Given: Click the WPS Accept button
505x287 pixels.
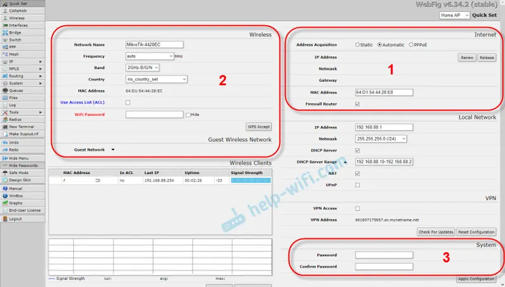Looking at the screenshot, I should pyautogui.click(x=259, y=127).
